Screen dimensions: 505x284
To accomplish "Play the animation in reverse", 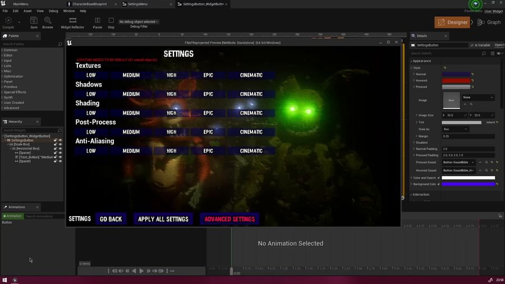I will [134, 271].
